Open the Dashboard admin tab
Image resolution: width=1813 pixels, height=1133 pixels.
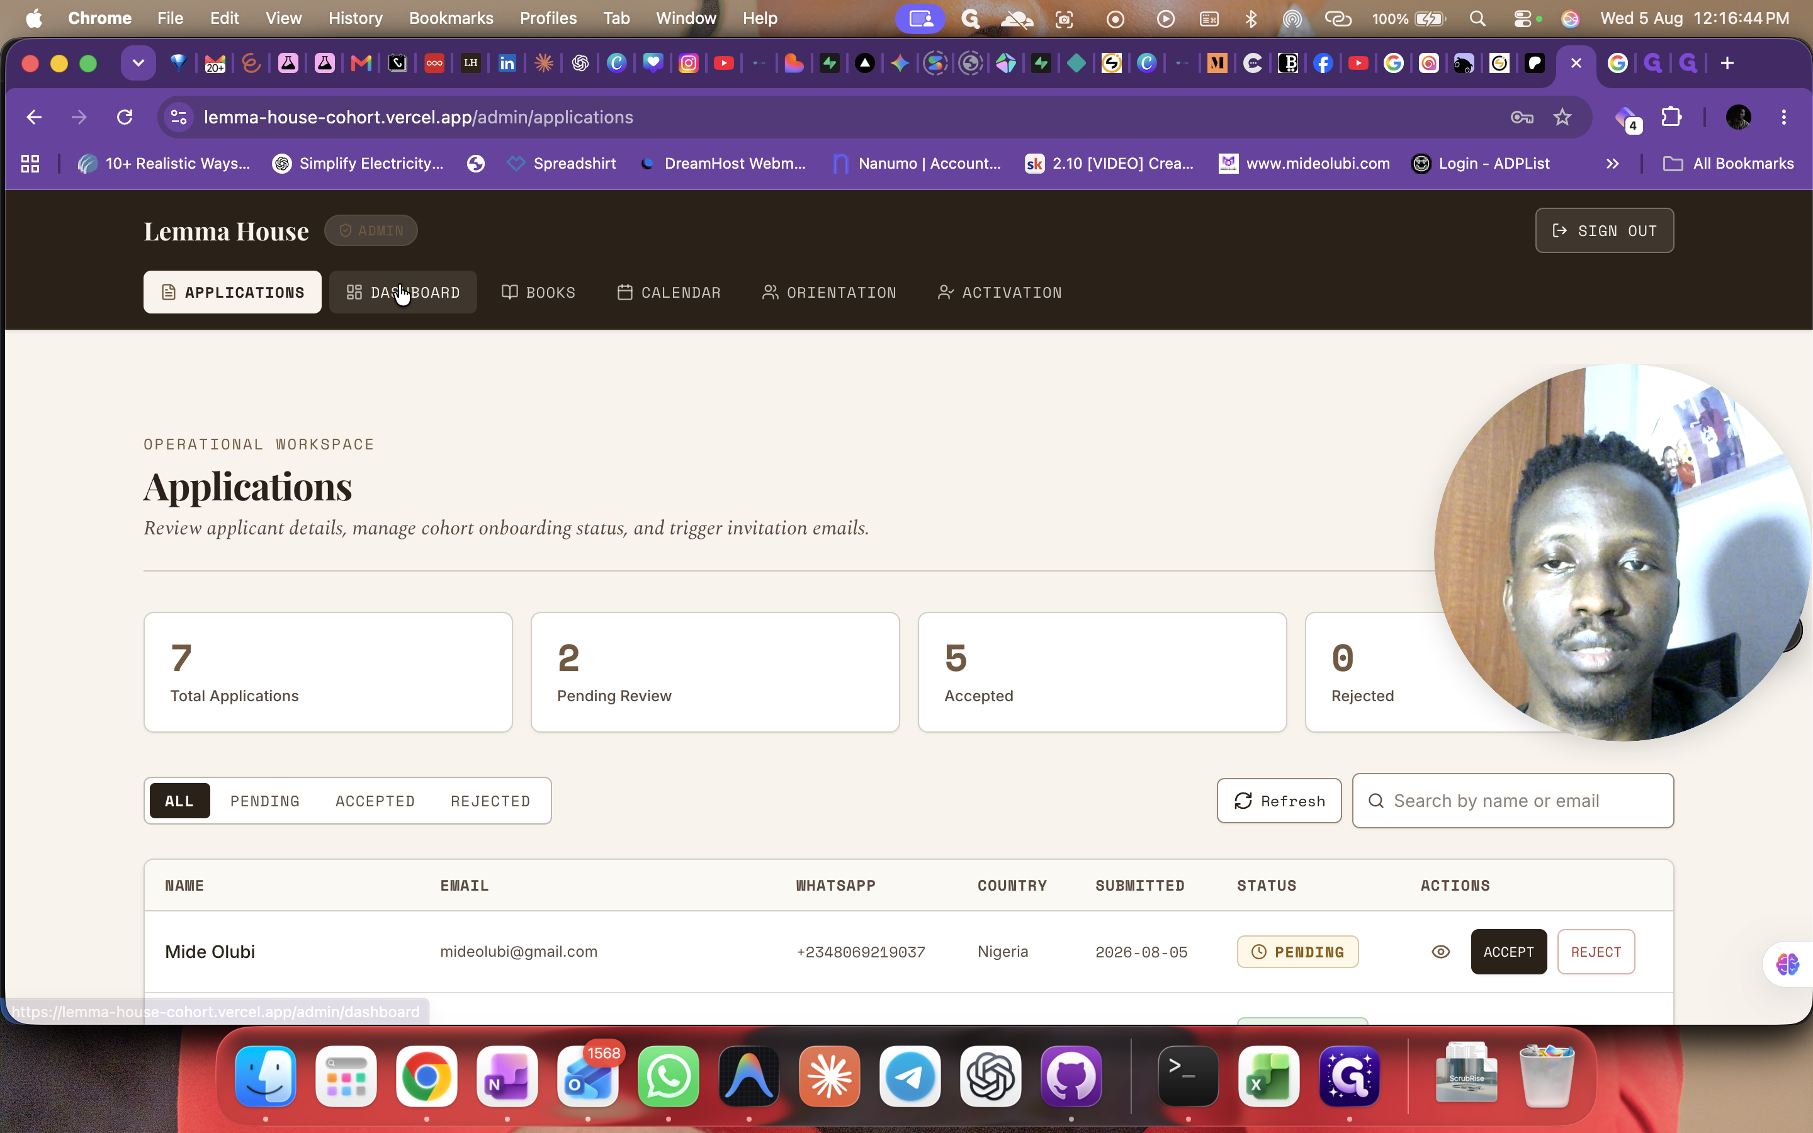pos(403,292)
